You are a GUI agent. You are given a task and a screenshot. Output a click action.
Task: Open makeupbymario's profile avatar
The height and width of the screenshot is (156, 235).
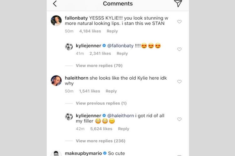(56, 154)
